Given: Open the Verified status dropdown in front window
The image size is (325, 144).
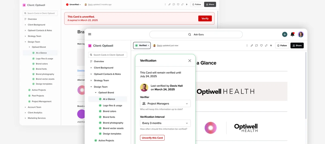Looking at the screenshot, I should (142, 45).
